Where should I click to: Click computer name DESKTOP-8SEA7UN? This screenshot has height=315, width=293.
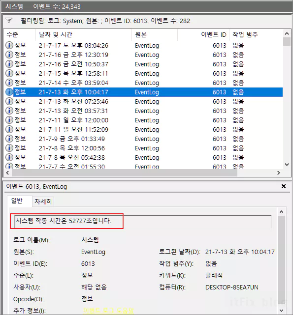tap(232, 287)
